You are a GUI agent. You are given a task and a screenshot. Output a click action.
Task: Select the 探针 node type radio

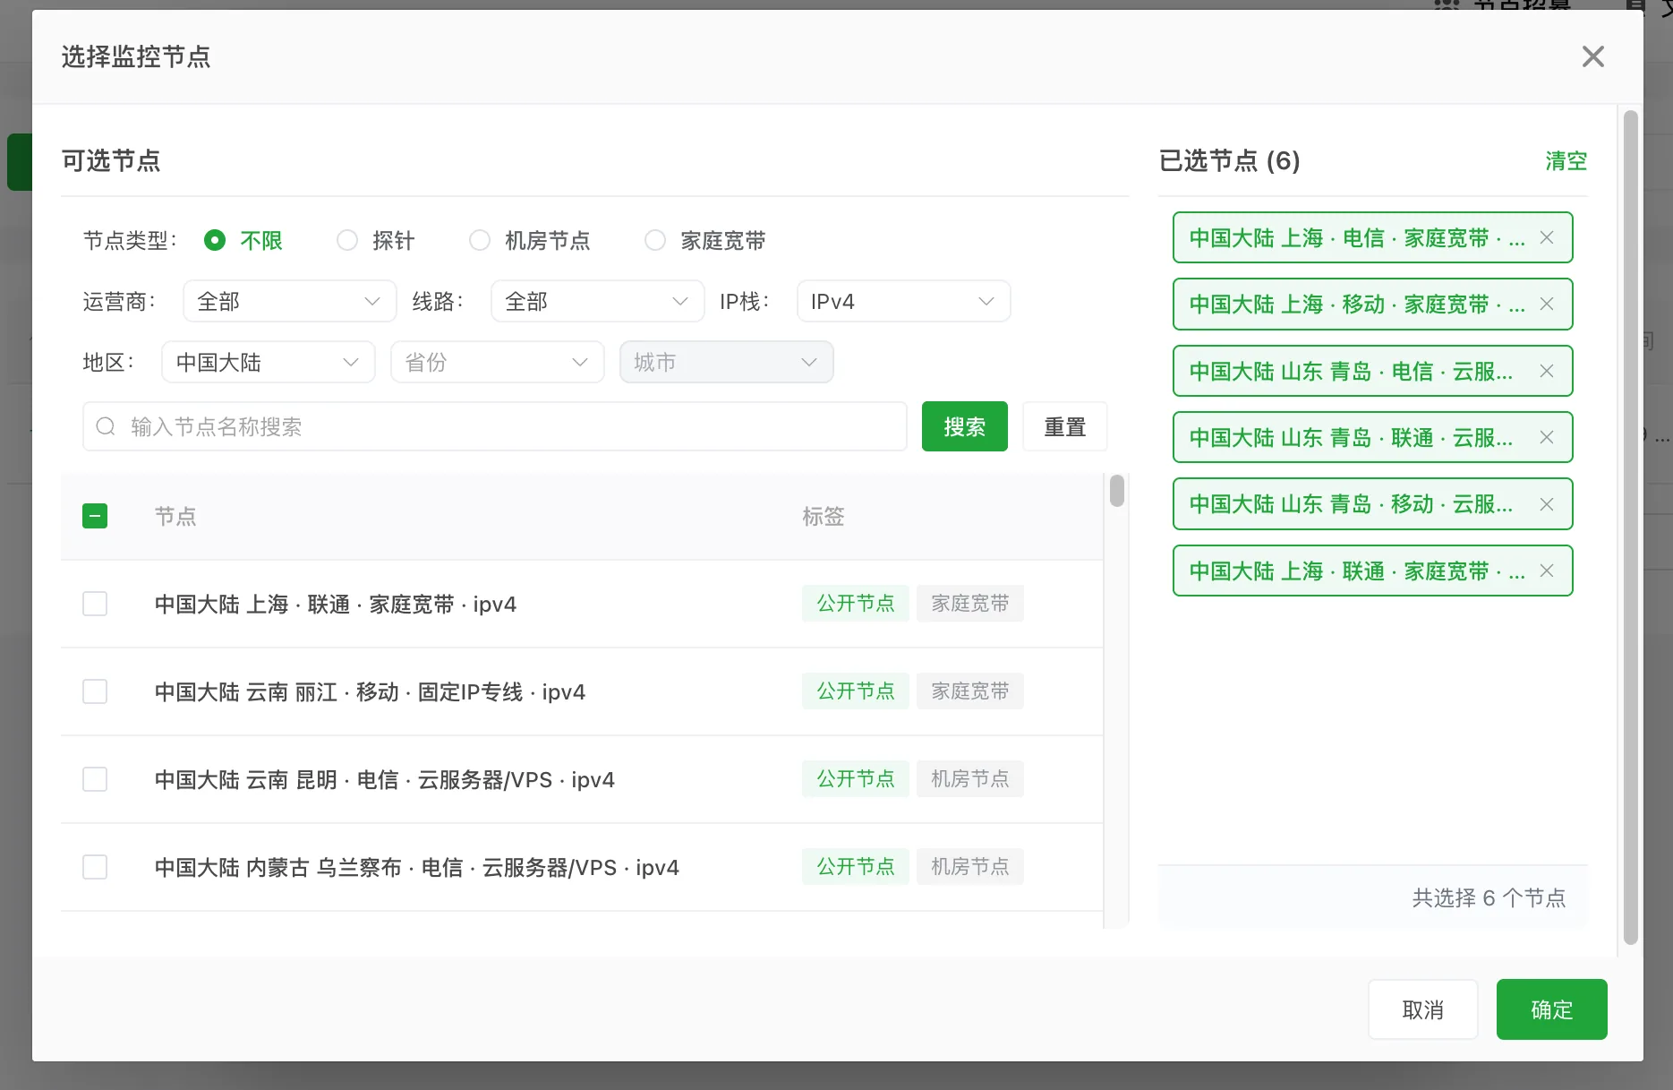[347, 240]
